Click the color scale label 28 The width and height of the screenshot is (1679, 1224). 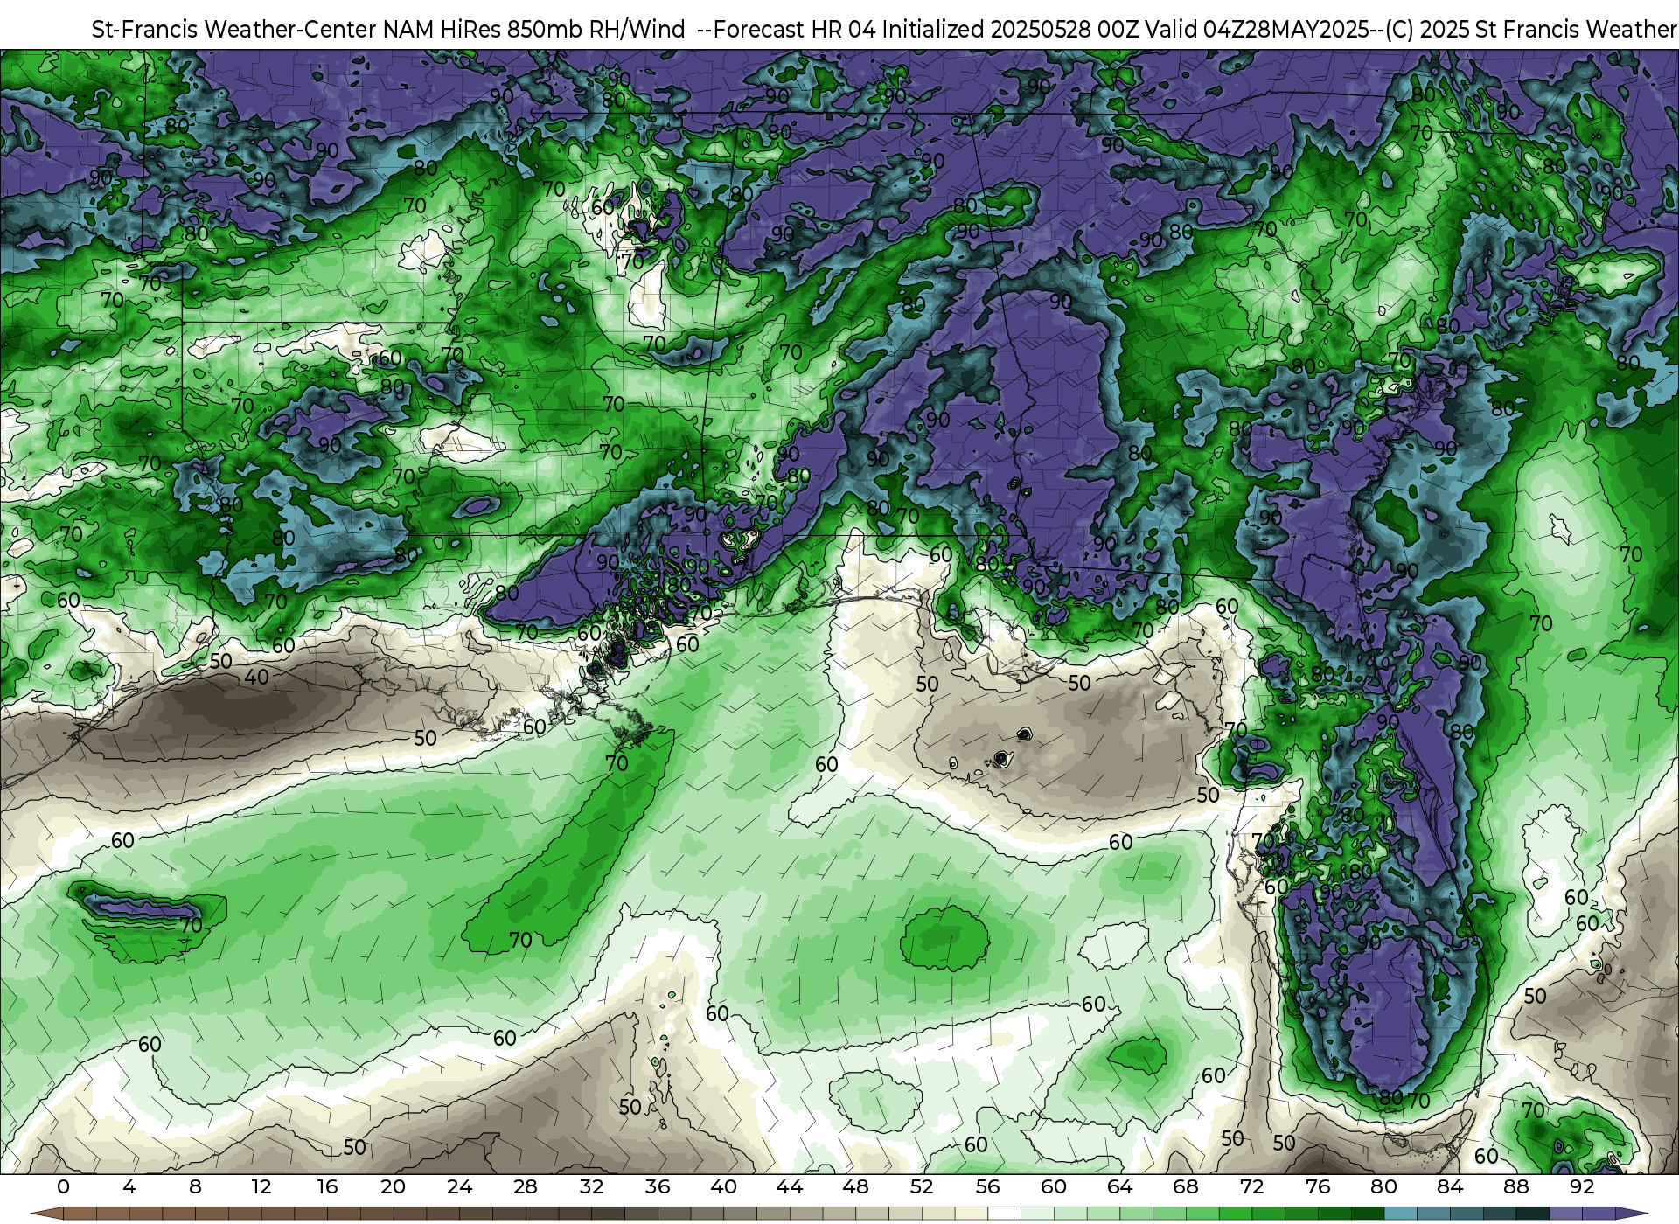(526, 1187)
